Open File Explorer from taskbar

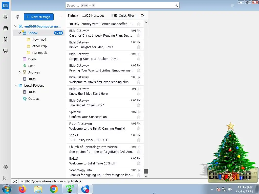click(x=38, y=189)
